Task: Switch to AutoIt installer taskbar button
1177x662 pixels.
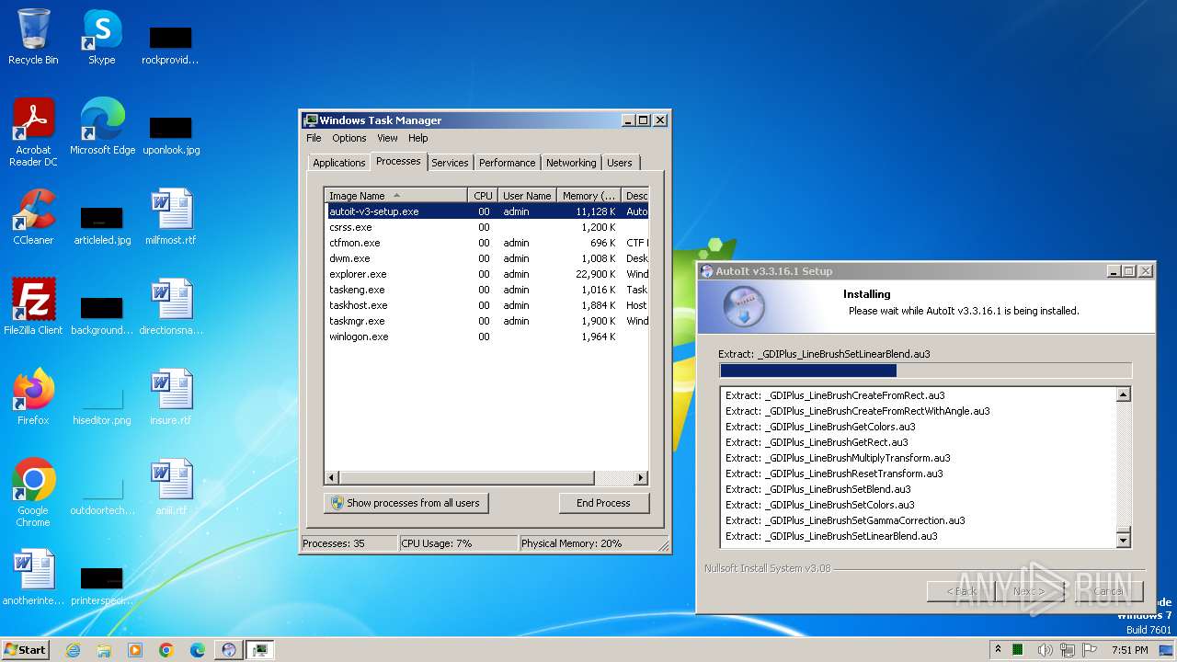Action: [229, 650]
